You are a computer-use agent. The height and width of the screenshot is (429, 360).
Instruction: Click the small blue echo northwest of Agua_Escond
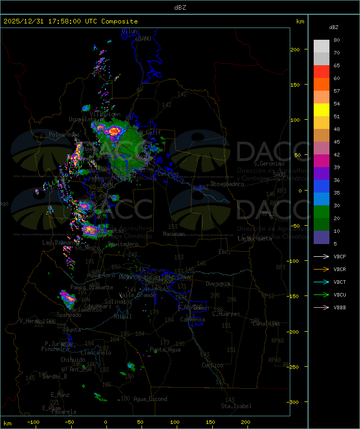tap(131, 365)
